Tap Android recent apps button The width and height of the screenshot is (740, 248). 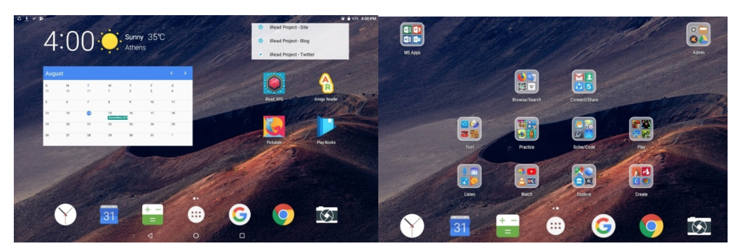[242, 236]
